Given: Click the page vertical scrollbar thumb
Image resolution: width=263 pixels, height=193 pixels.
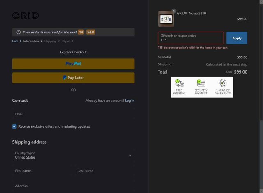Looking at the screenshot, I should (261, 62).
